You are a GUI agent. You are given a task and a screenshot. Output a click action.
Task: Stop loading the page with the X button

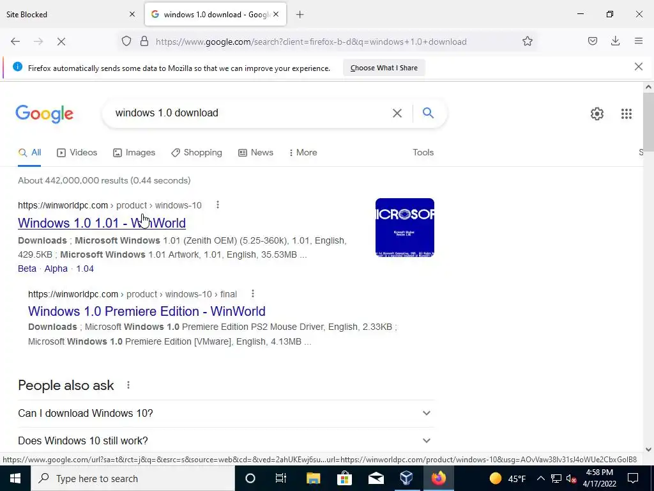61,42
